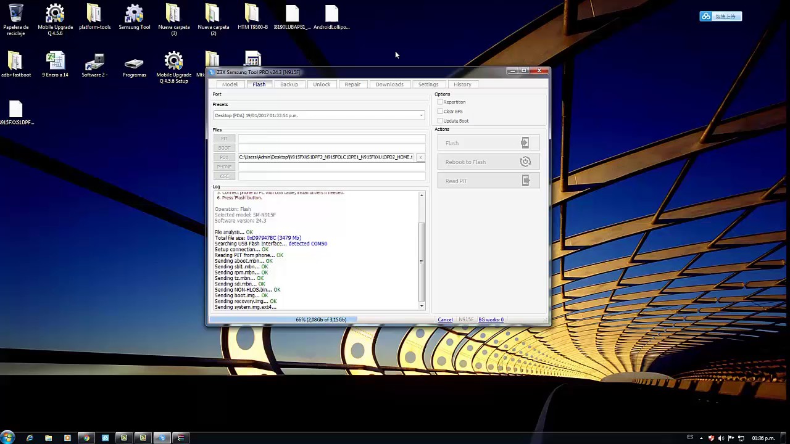Launch the Samsung Tool desktop shortcut
The height and width of the screenshot is (444, 790).
134,17
